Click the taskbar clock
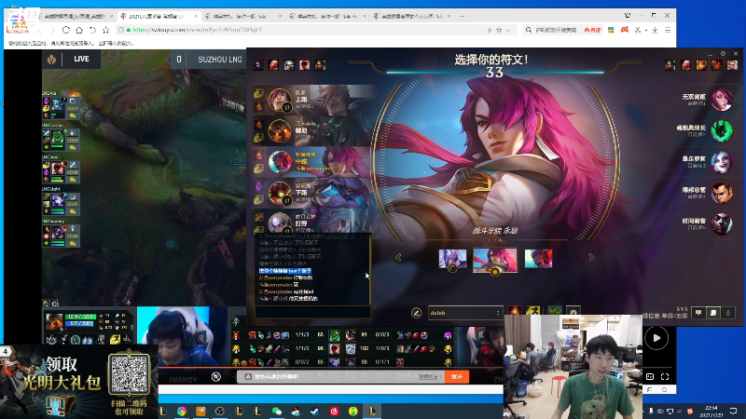This screenshot has height=419, width=746. pyautogui.click(x=711, y=411)
